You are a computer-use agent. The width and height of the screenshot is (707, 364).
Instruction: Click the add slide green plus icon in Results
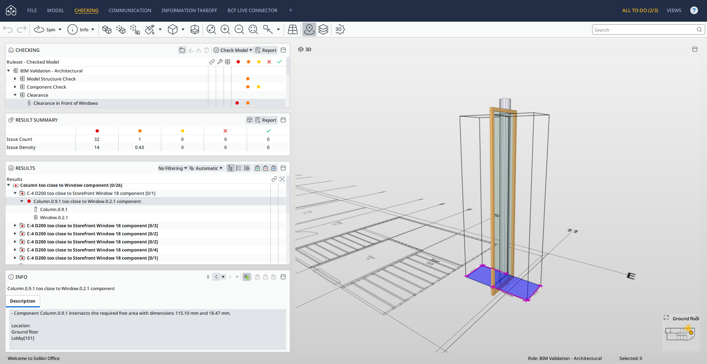coord(257,168)
